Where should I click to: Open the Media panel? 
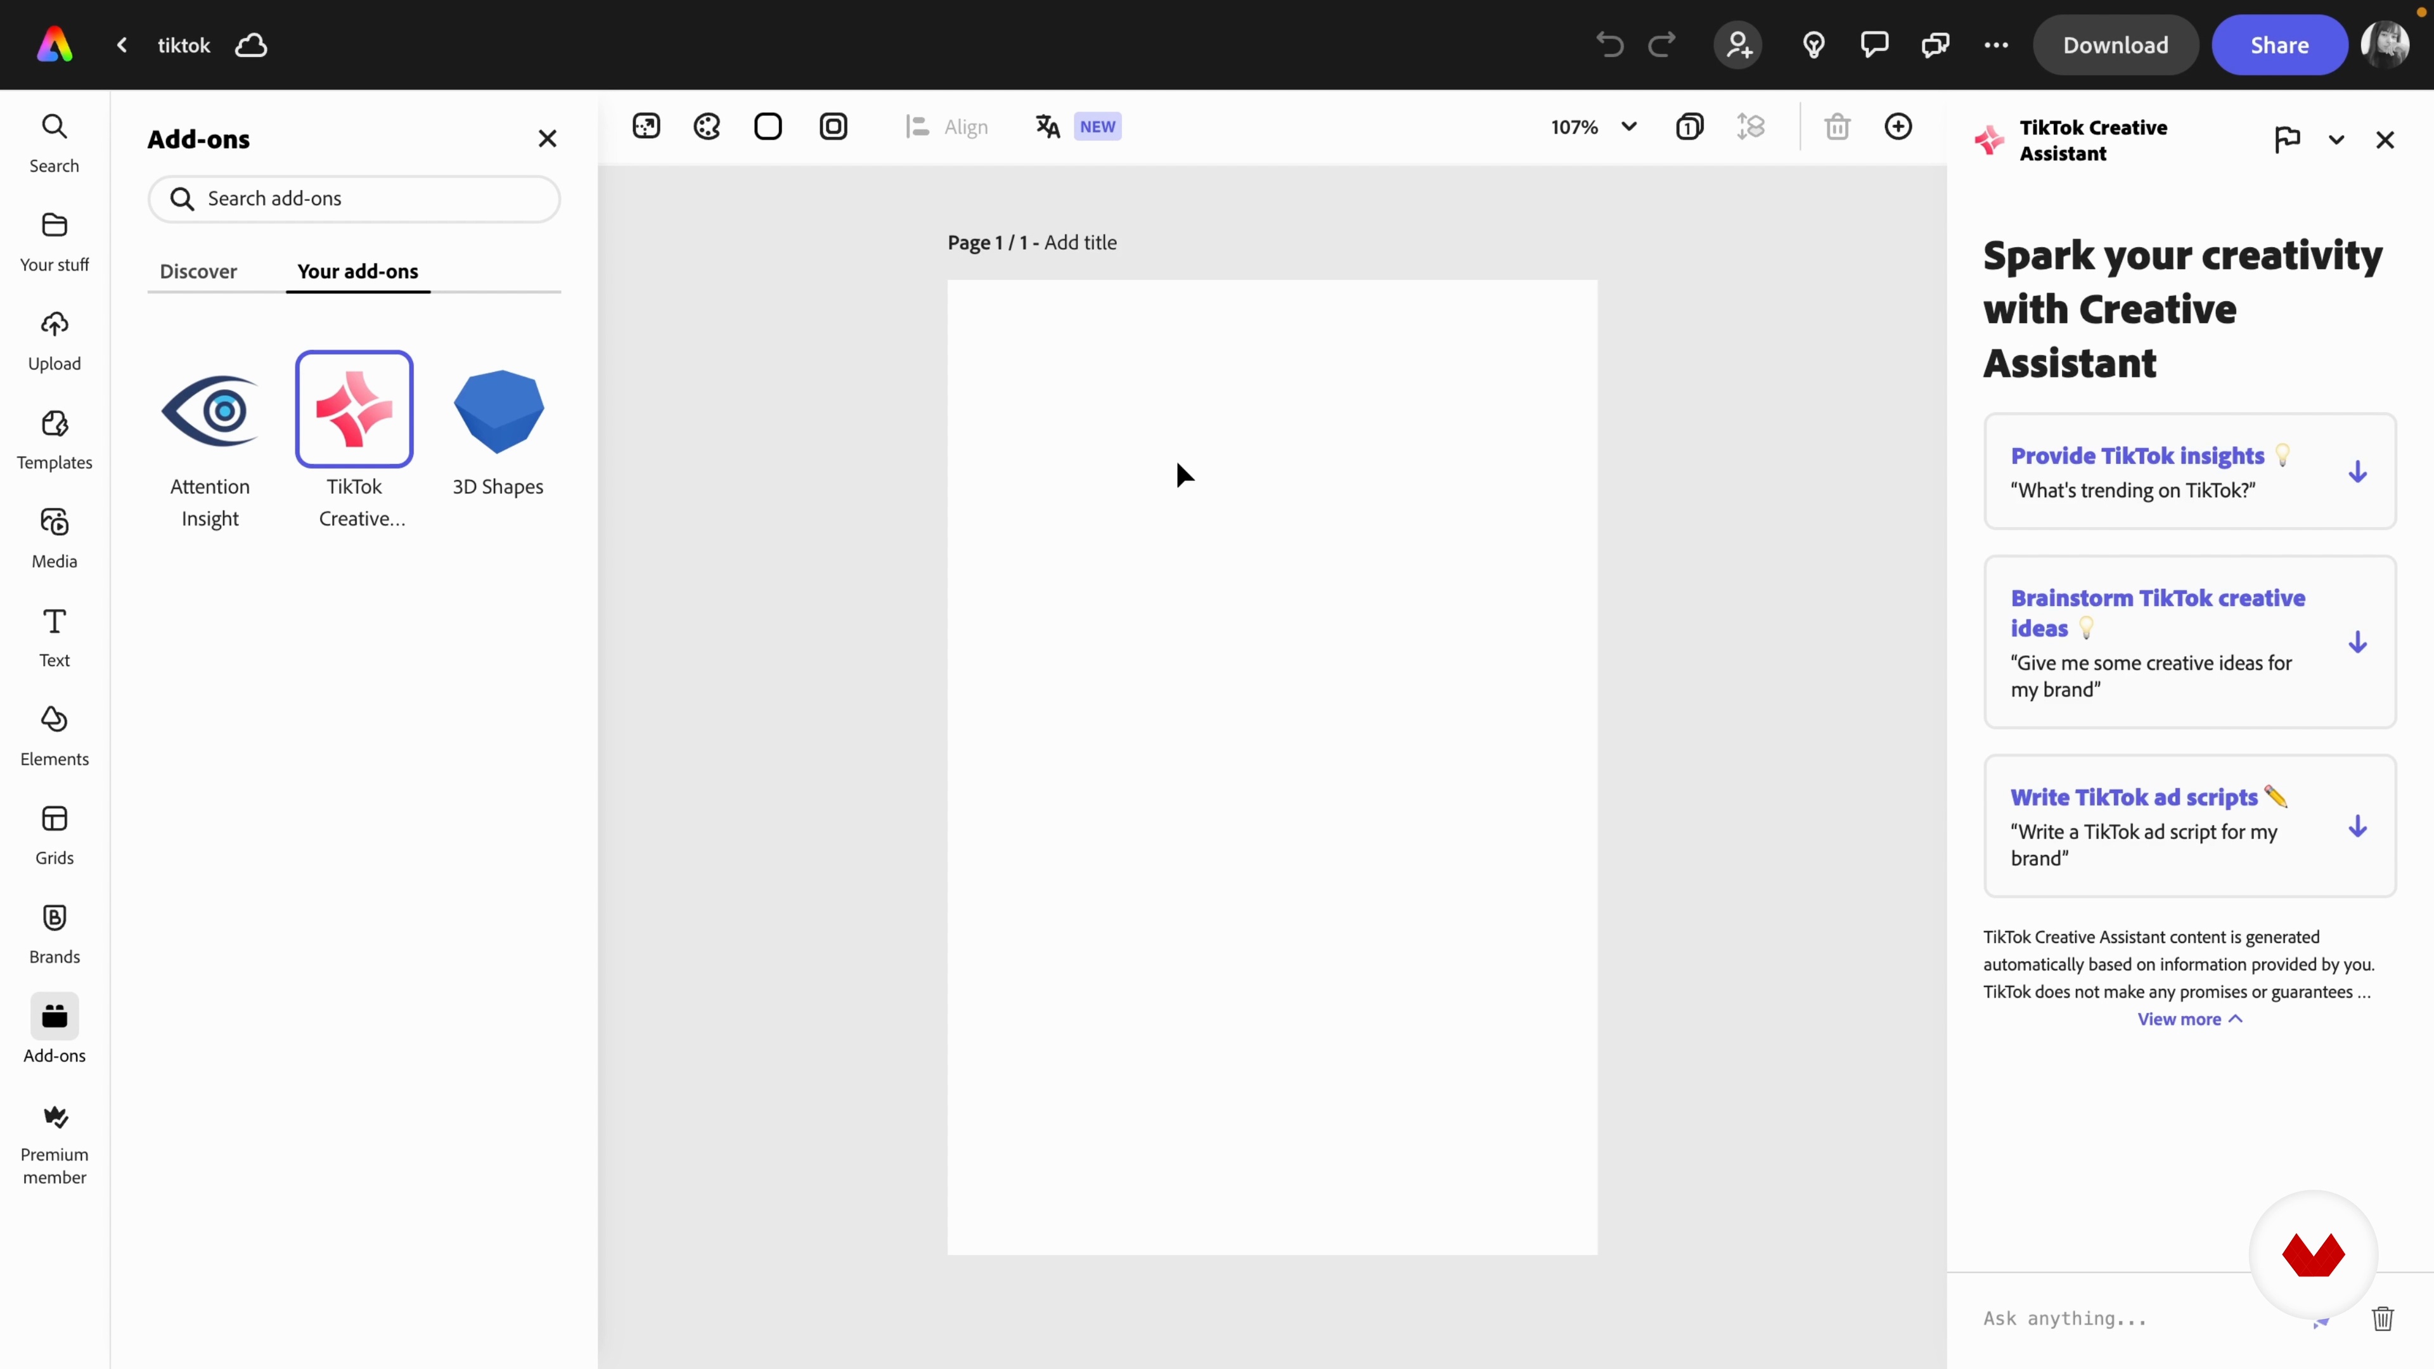coord(55,539)
